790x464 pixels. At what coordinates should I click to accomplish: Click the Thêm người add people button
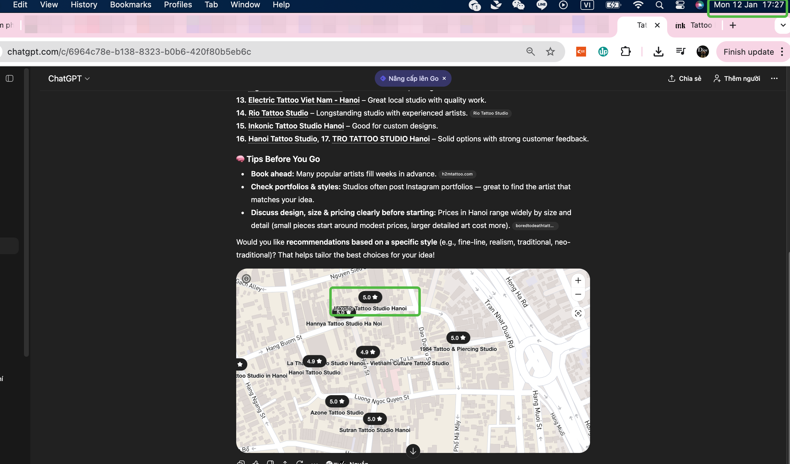pyautogui.click(x=737, y=78)
